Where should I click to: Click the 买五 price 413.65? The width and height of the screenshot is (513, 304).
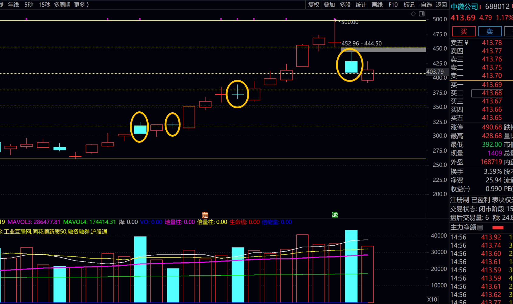pos(492,118)
